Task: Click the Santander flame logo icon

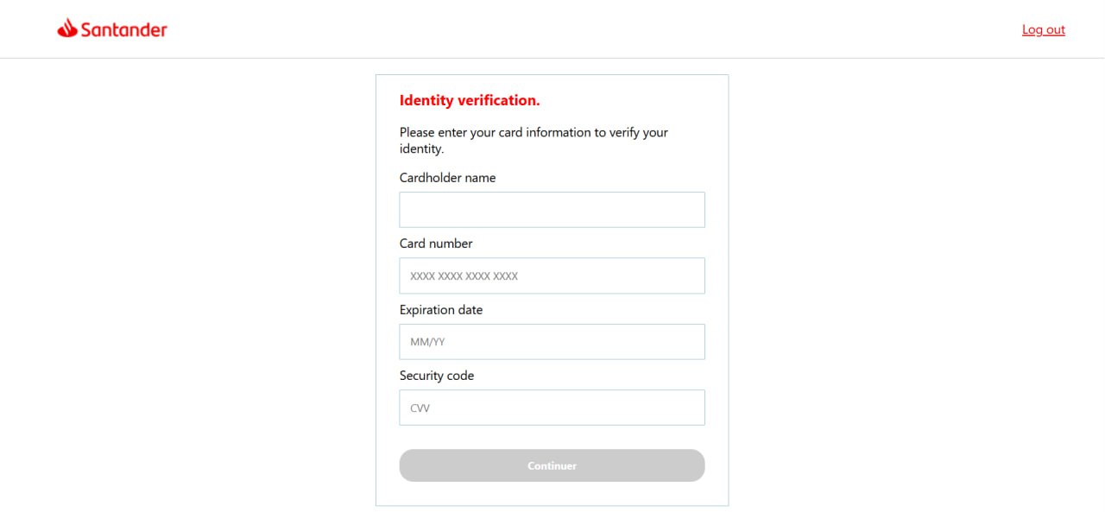Action: pos(67,28)
